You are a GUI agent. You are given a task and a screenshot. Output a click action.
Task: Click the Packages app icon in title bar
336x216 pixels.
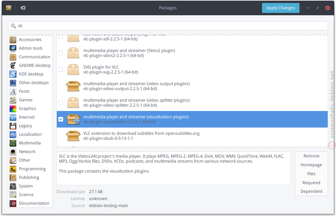pyautogui.click(x=9, y=8)
